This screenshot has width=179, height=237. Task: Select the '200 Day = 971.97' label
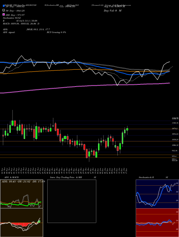(15, 15)
